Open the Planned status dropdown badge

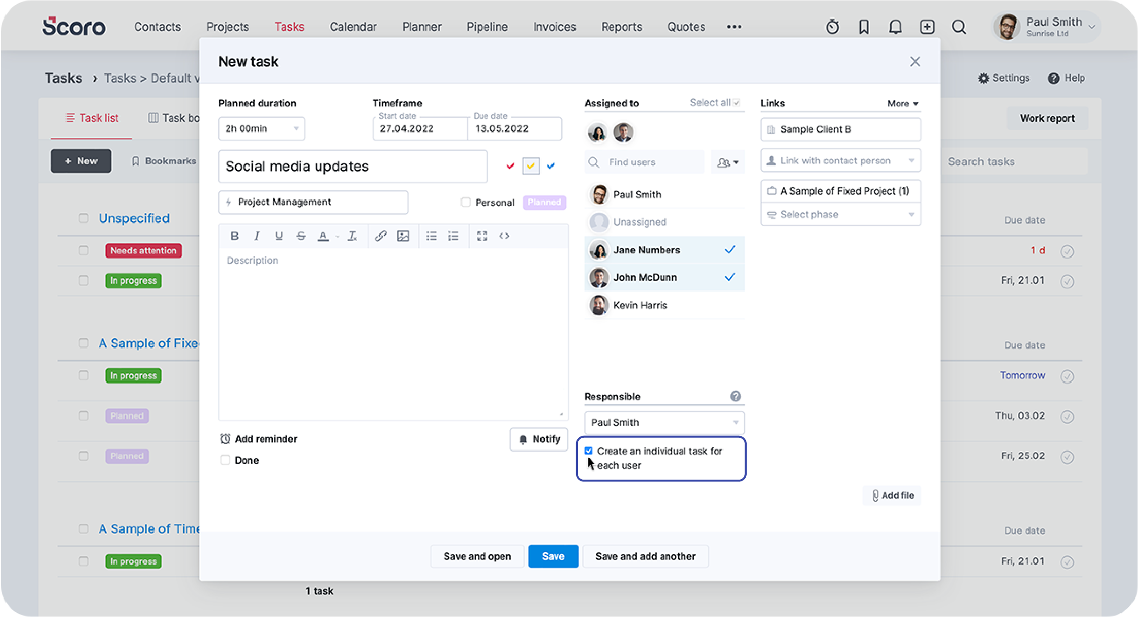544,202
